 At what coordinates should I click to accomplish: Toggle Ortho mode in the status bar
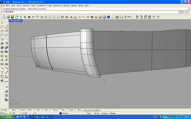(97, 113)
